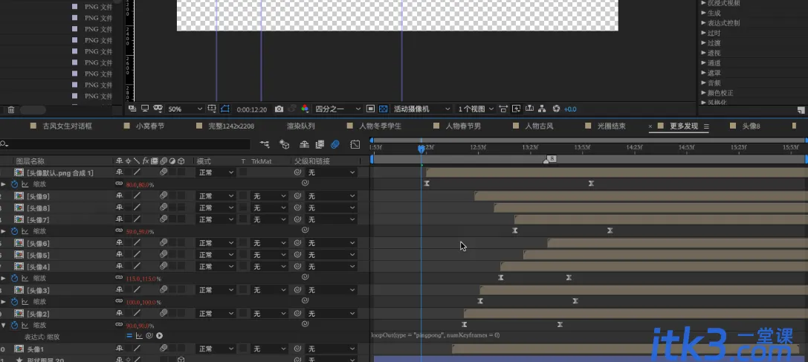This screenshot has height=362, width=808.
Task: Open the 更多发现 panel menu icon
Action: [706, 126]
